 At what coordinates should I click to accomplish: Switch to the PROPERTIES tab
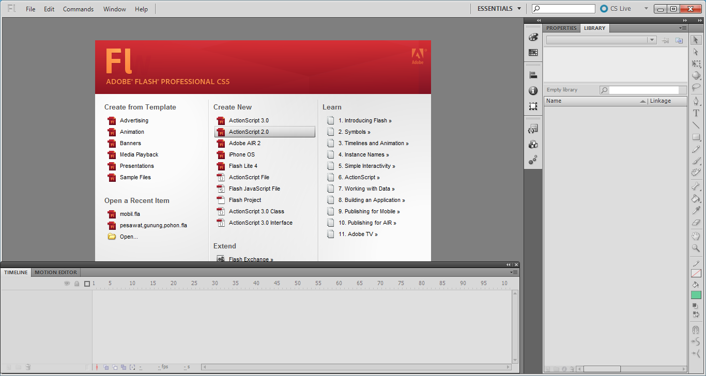561,28
